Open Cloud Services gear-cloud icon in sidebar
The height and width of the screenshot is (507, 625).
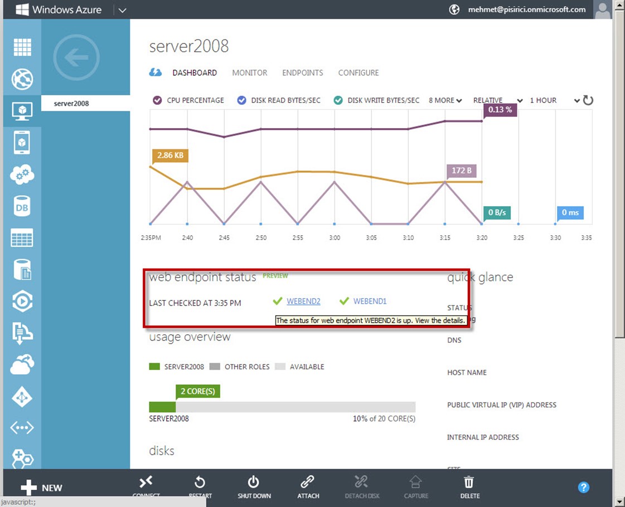[x=22, y=174]
